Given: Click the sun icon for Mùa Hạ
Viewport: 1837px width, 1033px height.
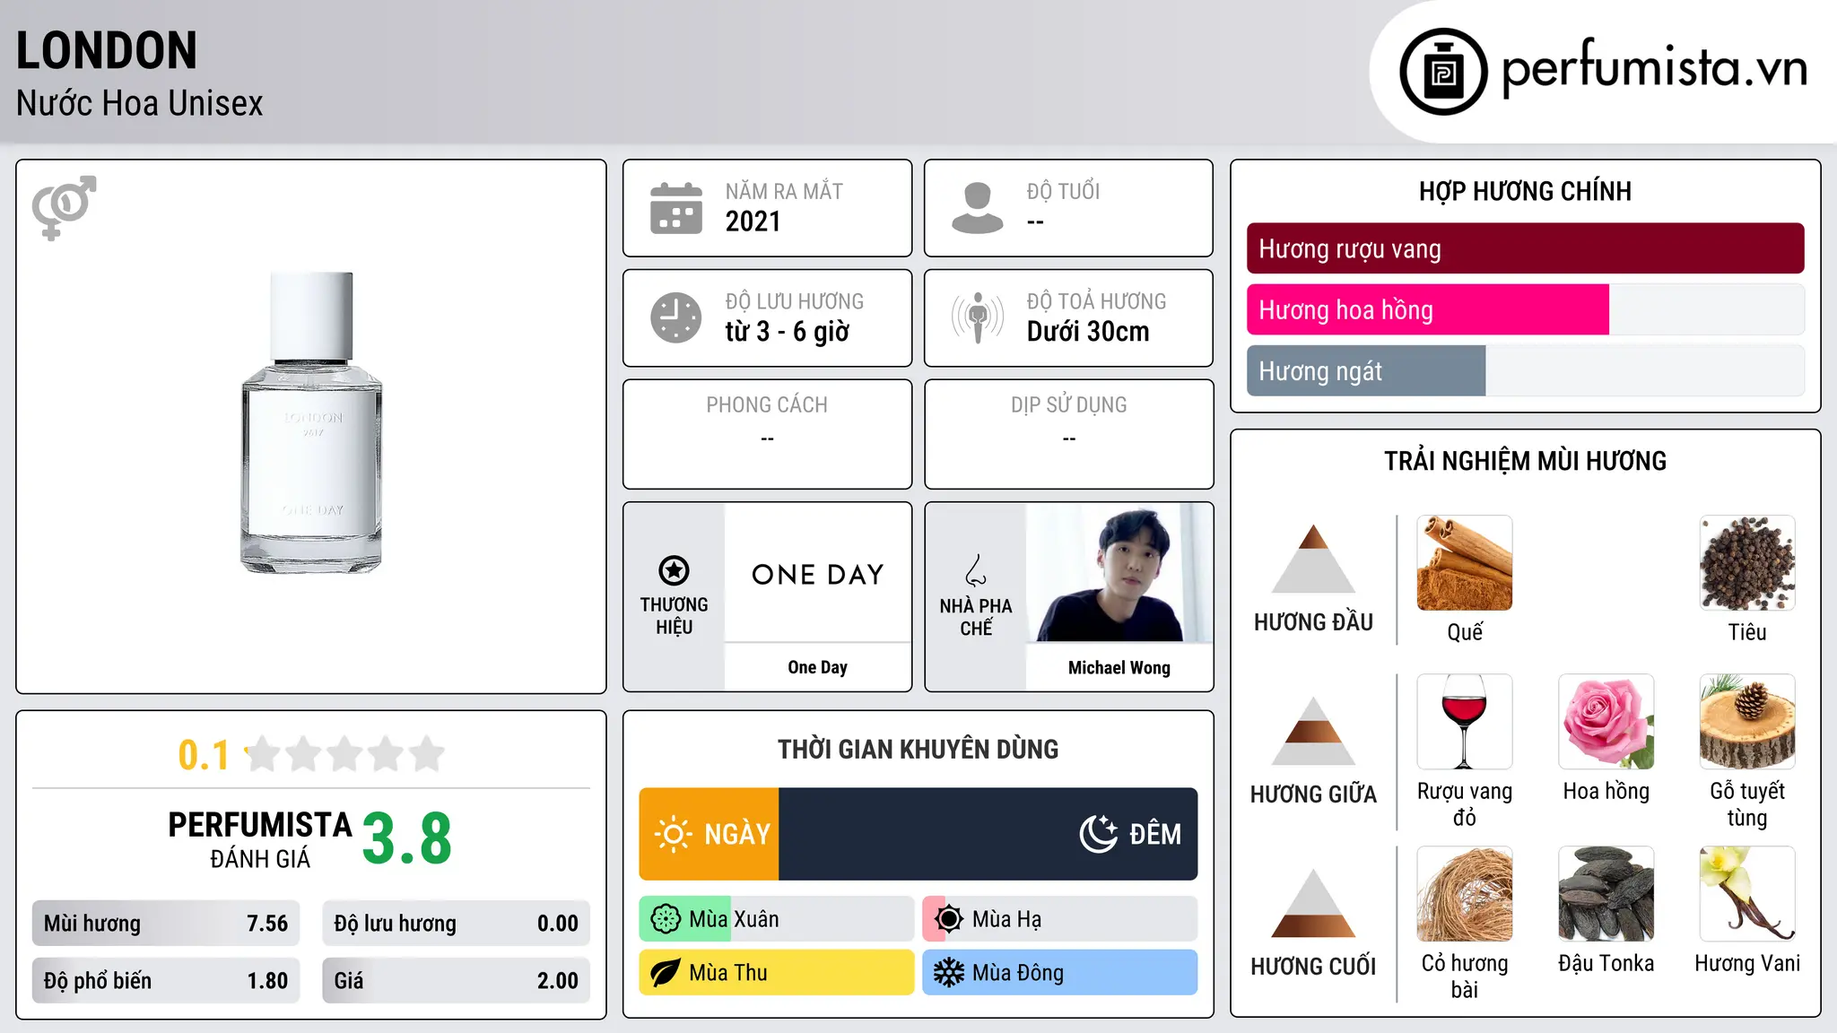Looking at the screenshot, I should click(948, 919).
